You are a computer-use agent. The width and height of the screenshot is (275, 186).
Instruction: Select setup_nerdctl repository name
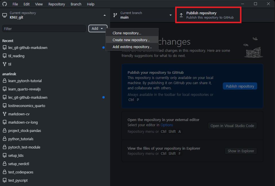click(x=19, y=164)
